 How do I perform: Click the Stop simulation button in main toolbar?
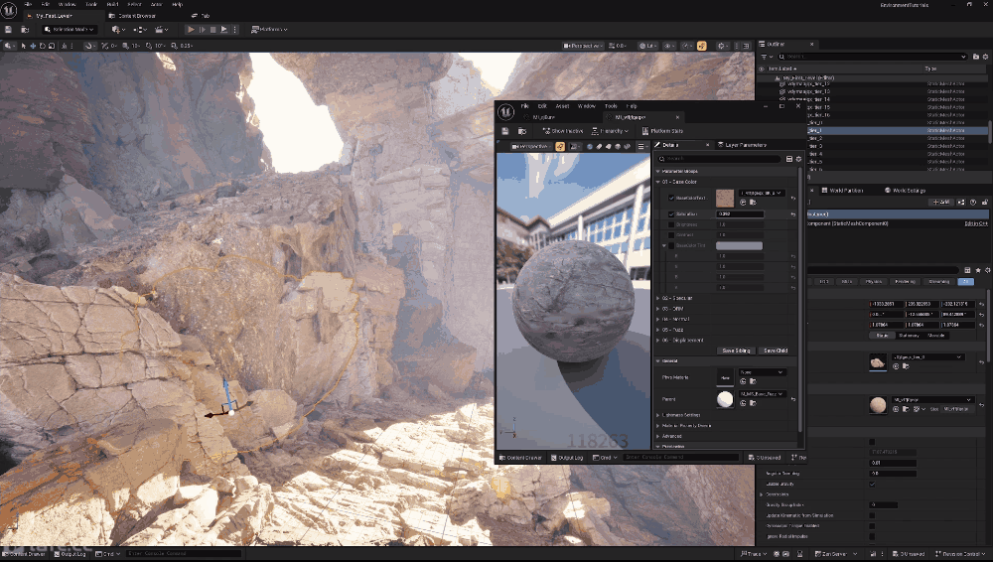[214, 30]
